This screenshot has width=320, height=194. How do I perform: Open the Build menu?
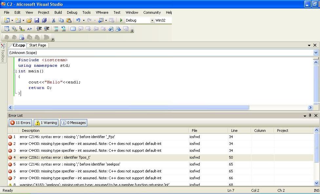(58, 12)
